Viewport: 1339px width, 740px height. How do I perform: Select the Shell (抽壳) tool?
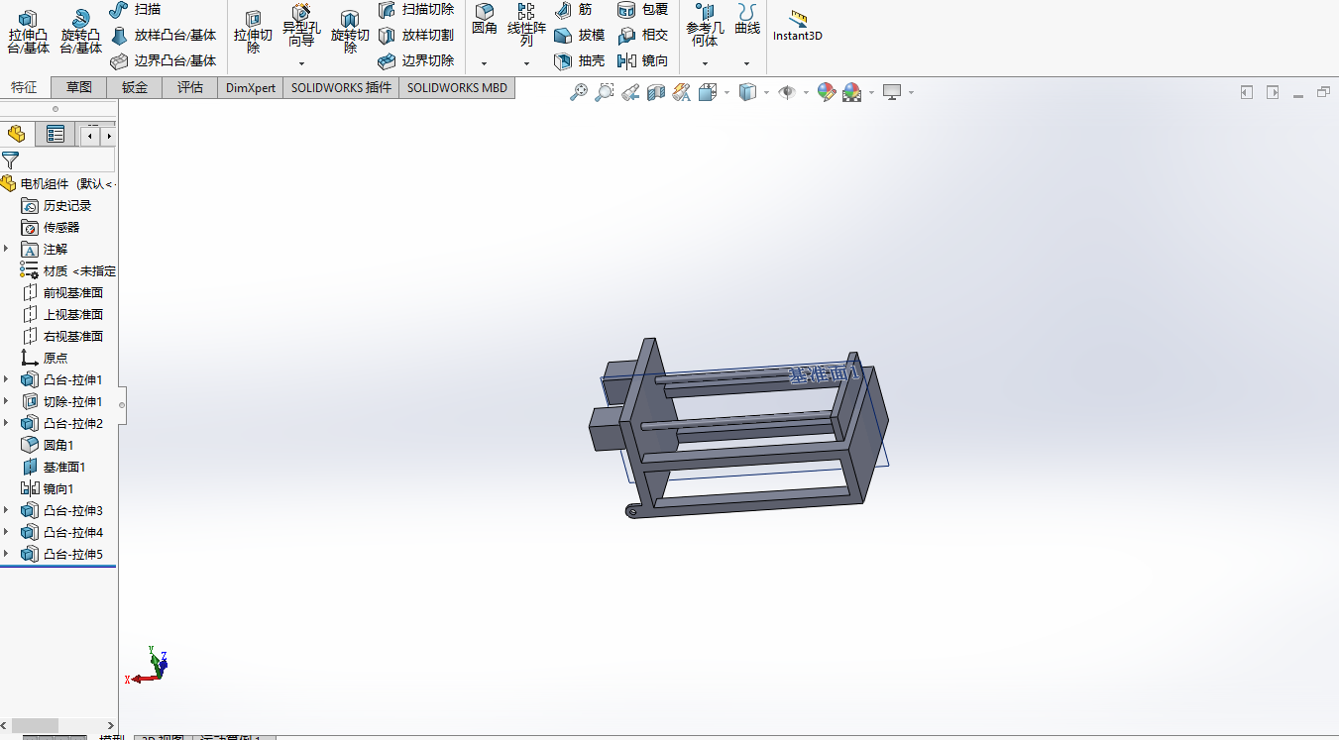579,60
